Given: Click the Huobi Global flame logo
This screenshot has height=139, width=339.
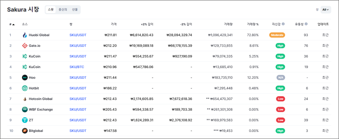Looking at the screenshot, I should [x=25, y=35].
